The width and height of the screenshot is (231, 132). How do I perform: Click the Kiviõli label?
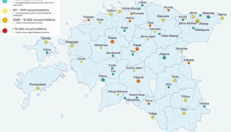click(183, 17)
